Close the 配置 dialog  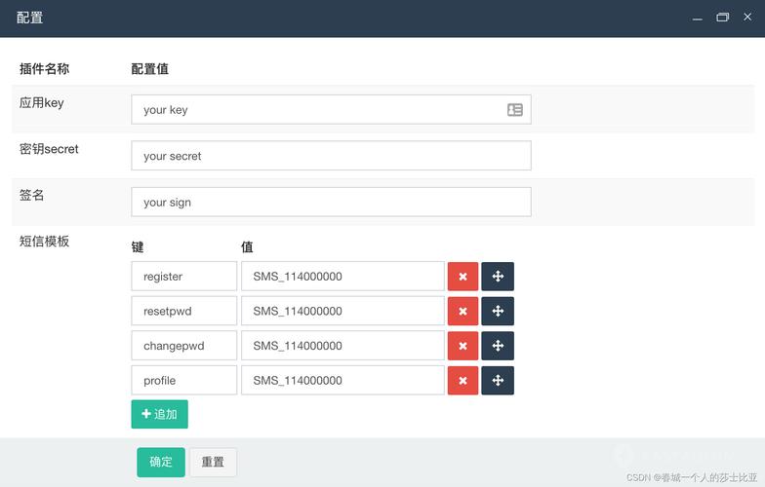click(x=747, y=18)
